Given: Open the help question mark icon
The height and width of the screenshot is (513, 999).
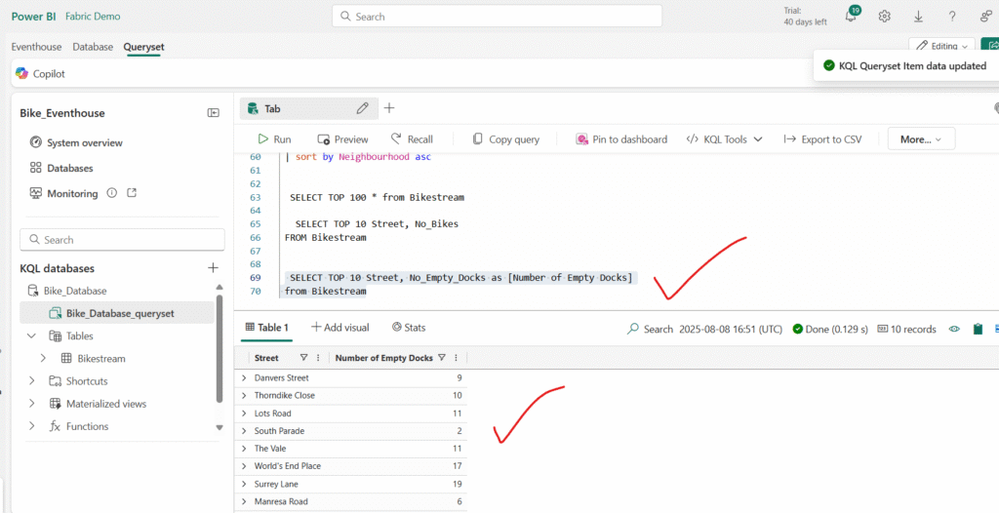Looking at the screenshot, I should 952,17.
